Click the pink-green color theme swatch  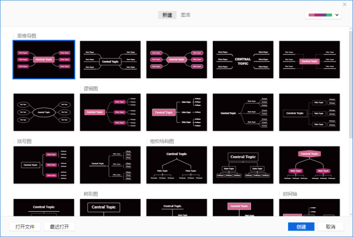320,15
